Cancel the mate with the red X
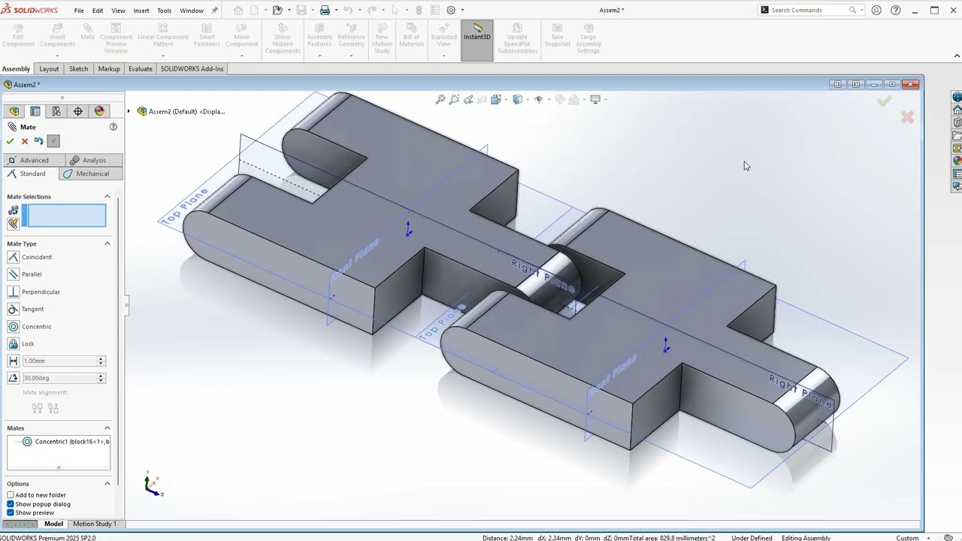 pyautogui.click(x=25, y=141)
